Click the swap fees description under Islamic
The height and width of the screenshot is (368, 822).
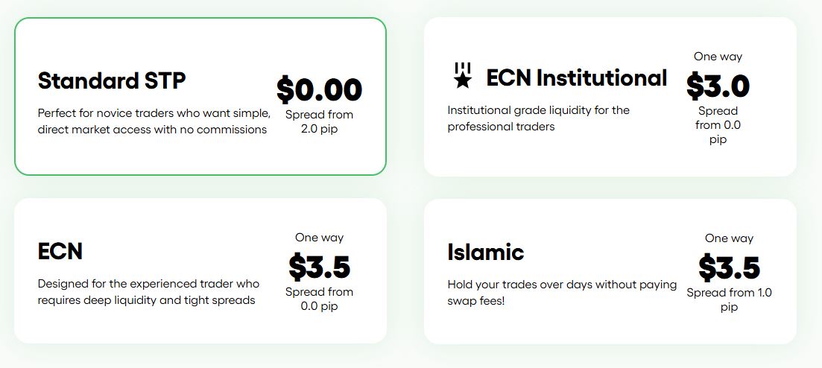pyautogui.click(x=562, y=292)
